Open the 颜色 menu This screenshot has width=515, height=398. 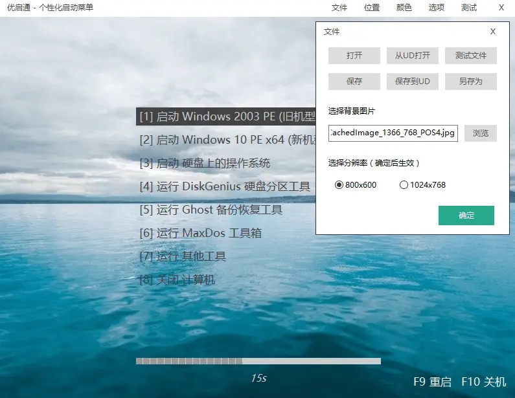pyautogui.click(x=404, y=8)
